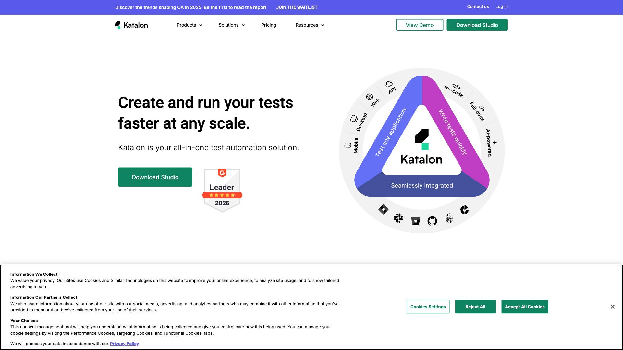Screen dimensions: 623x350
Task: Click the GitHub icon in the diagram
Action: 432,221
